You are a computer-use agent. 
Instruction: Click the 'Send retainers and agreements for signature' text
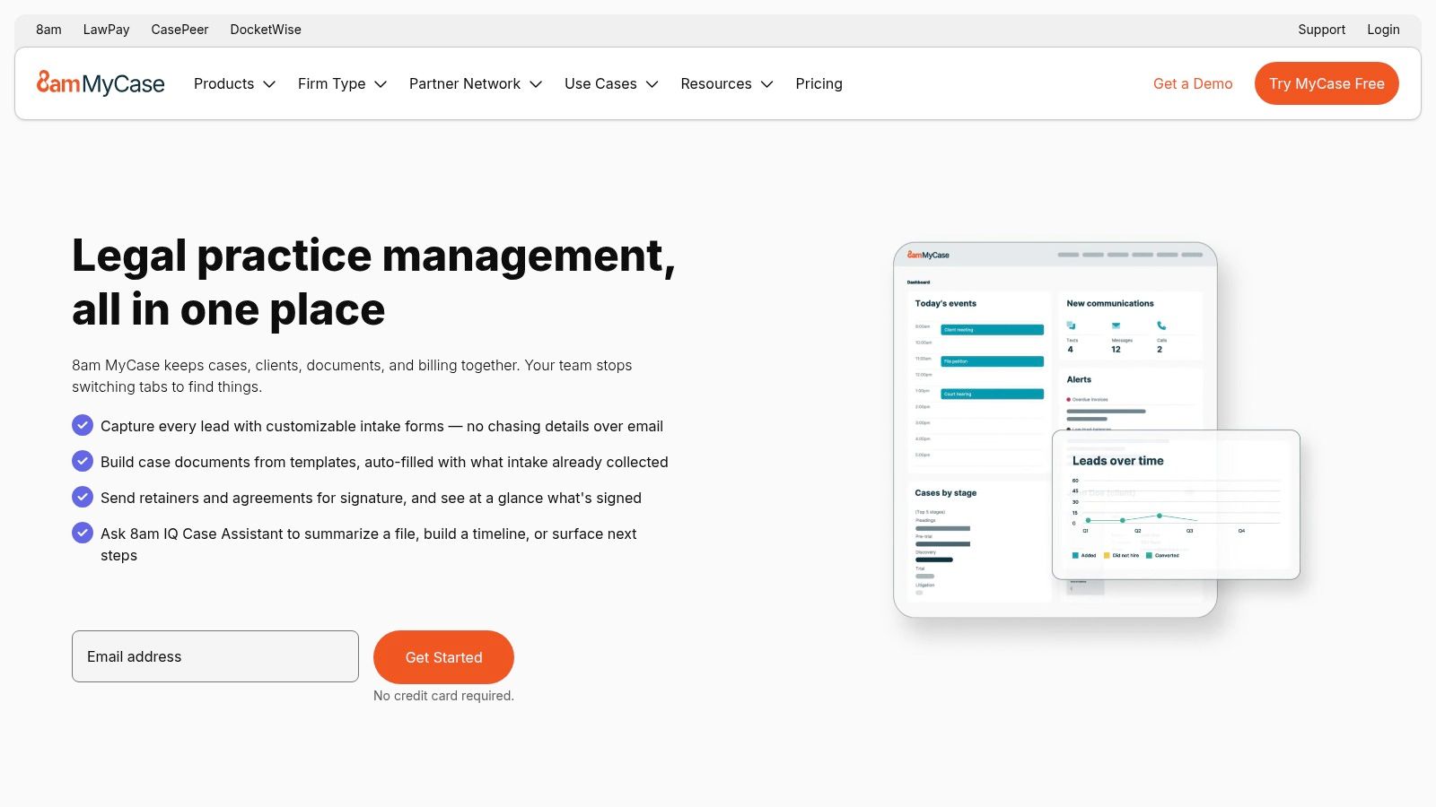(x=371, y=498)
